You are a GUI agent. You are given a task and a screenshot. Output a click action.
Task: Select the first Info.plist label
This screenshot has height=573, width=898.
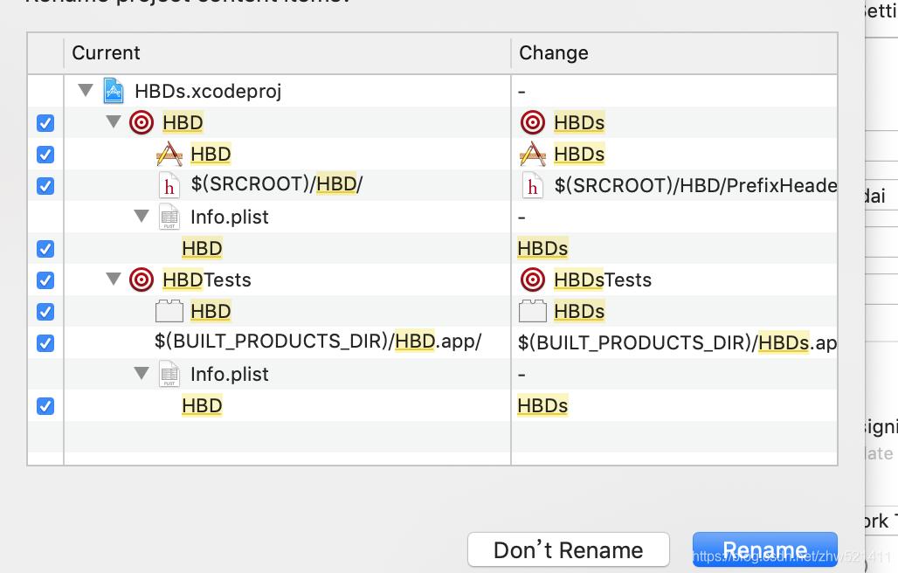pos(229,217)
